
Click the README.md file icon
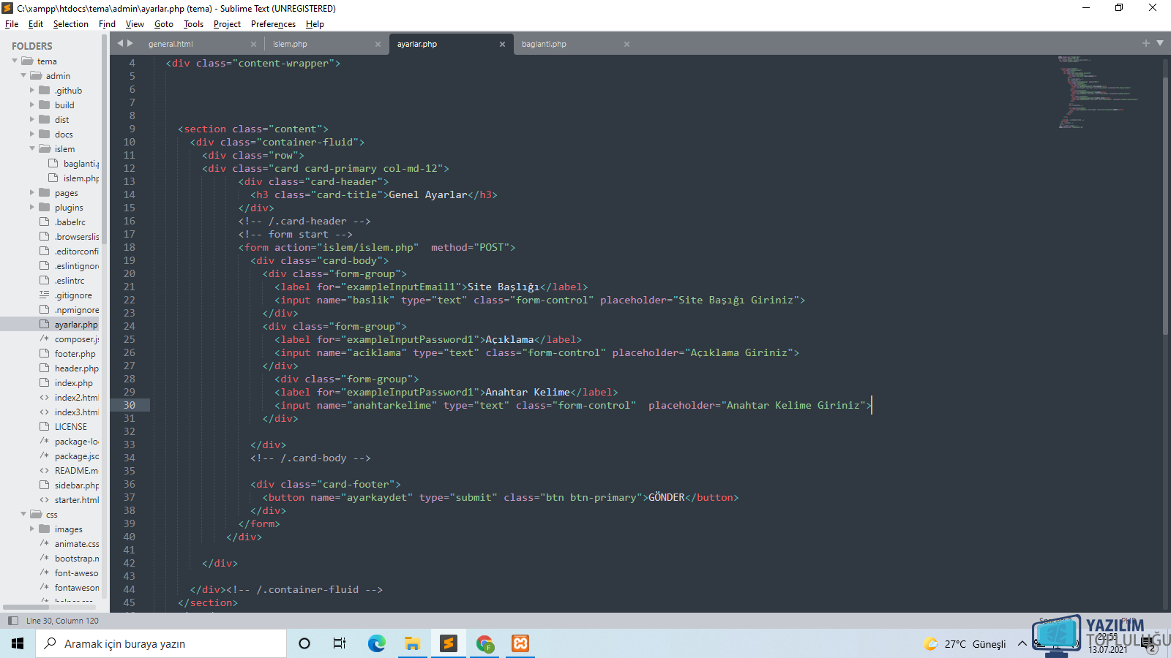point(45,471)
